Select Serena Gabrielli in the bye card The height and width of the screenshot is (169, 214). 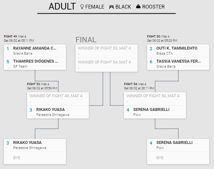(174, 143)
